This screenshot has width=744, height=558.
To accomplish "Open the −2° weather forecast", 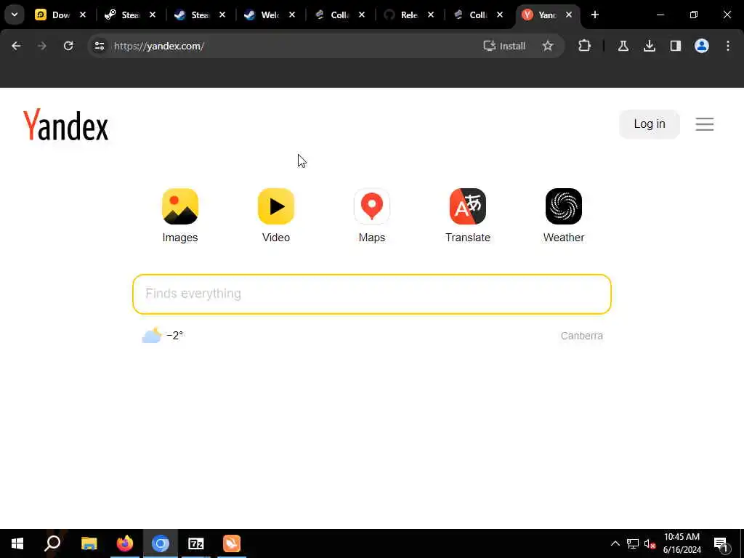I will pyautogui.click(x=163, y=336).
